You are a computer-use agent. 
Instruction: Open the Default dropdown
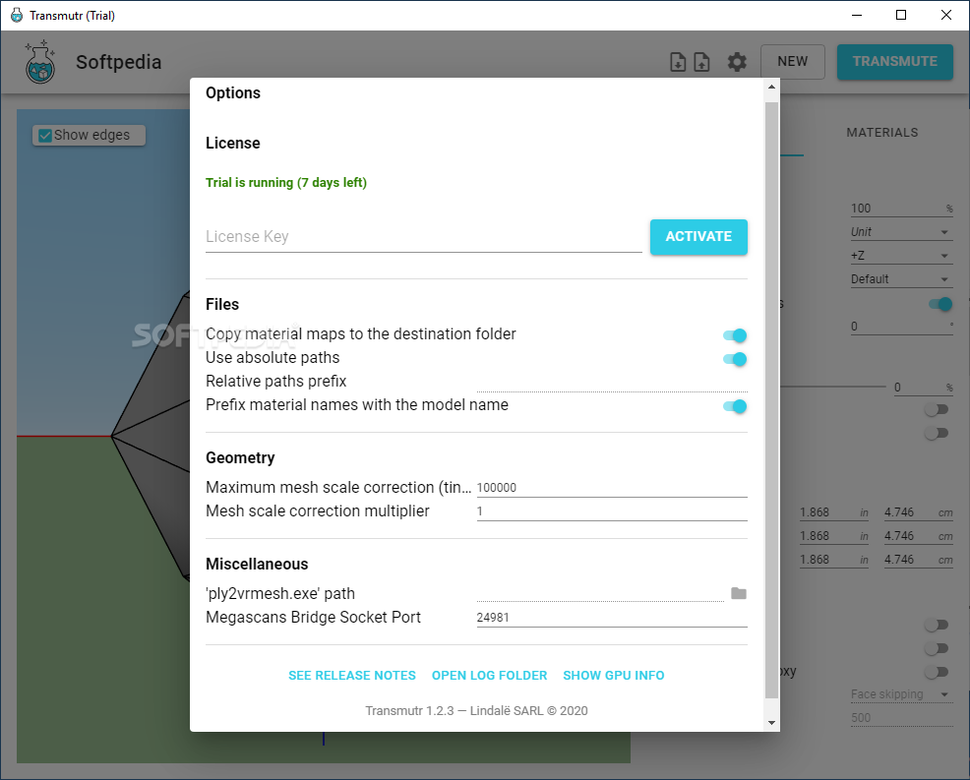(901, 279)
